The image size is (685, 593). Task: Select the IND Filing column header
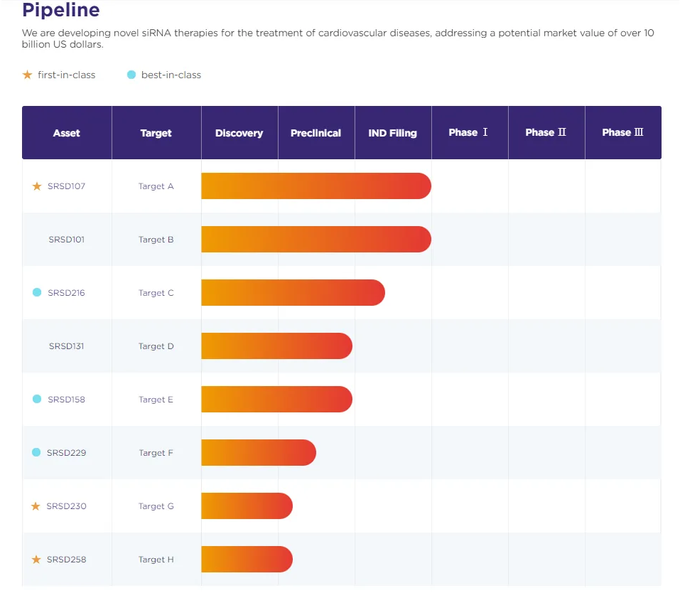[x=392, y=133]
